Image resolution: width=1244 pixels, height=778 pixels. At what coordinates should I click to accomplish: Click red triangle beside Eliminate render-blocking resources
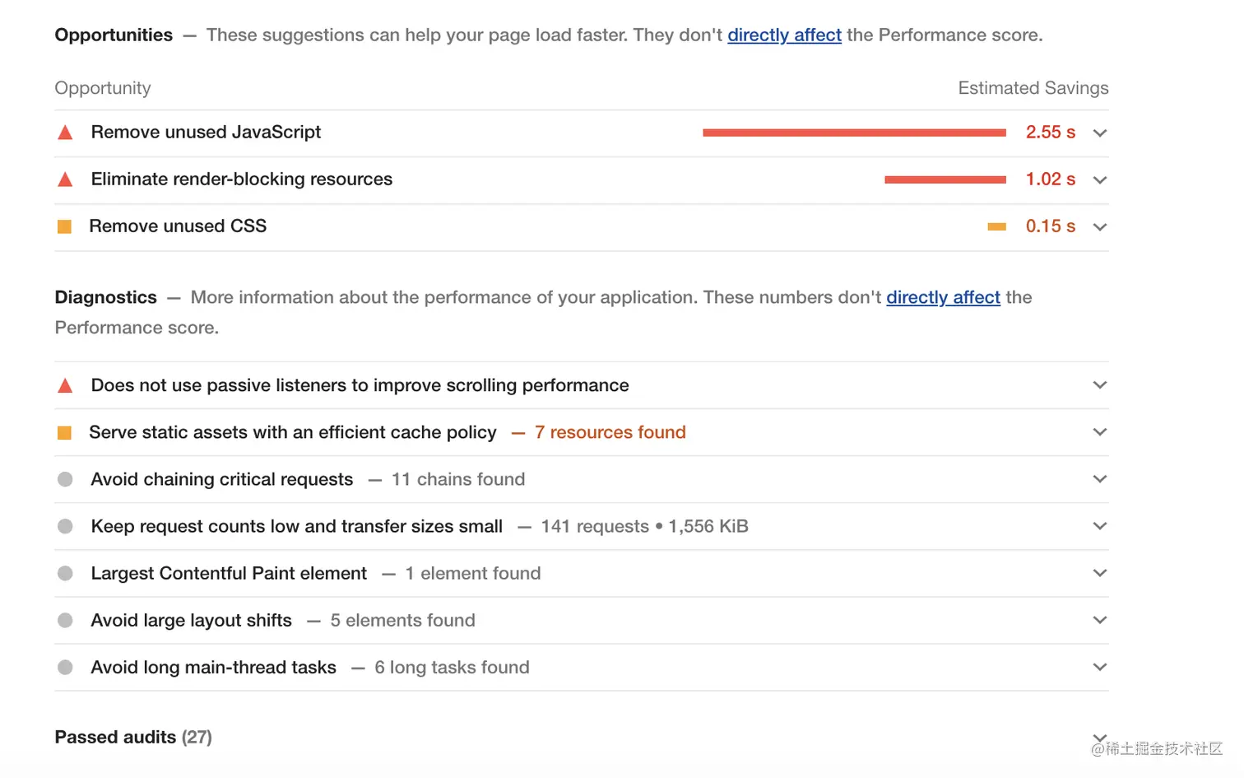65,179
